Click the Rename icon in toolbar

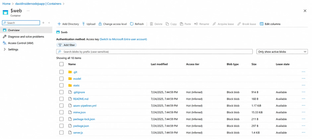196,24
